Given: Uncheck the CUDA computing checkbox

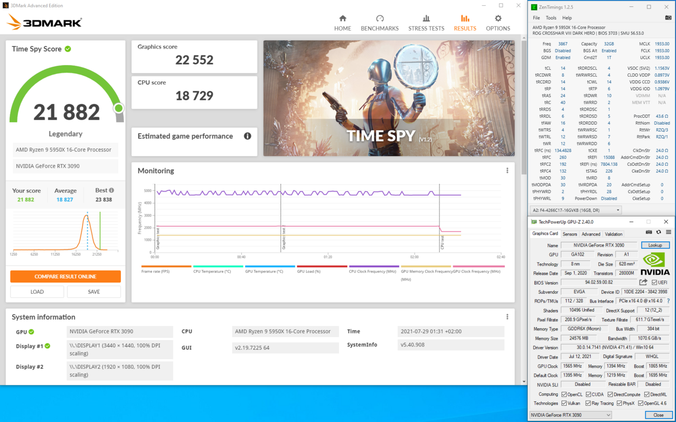Looking at the screenshot, I should pos(588,394).
